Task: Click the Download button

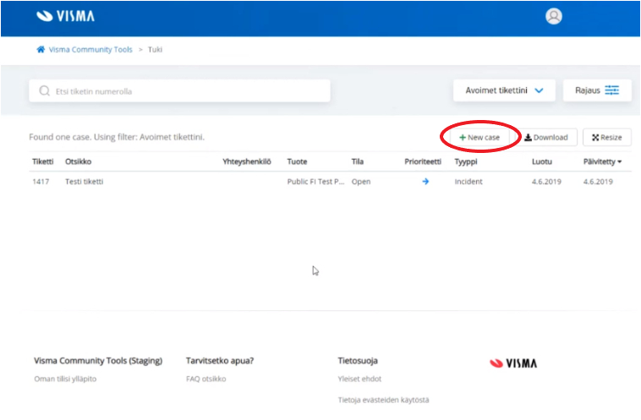Action: (546, 137)
